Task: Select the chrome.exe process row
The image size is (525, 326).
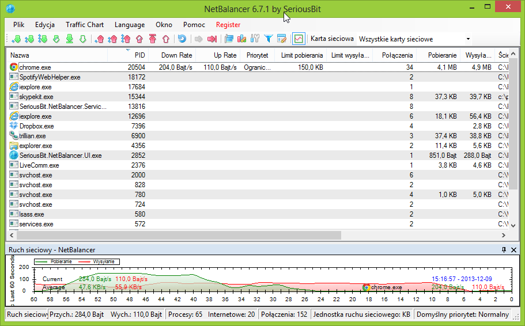Action: point(258,67)
